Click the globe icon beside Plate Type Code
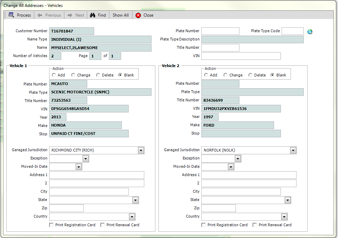The image size is (338, 238). (x=310, y=32)
